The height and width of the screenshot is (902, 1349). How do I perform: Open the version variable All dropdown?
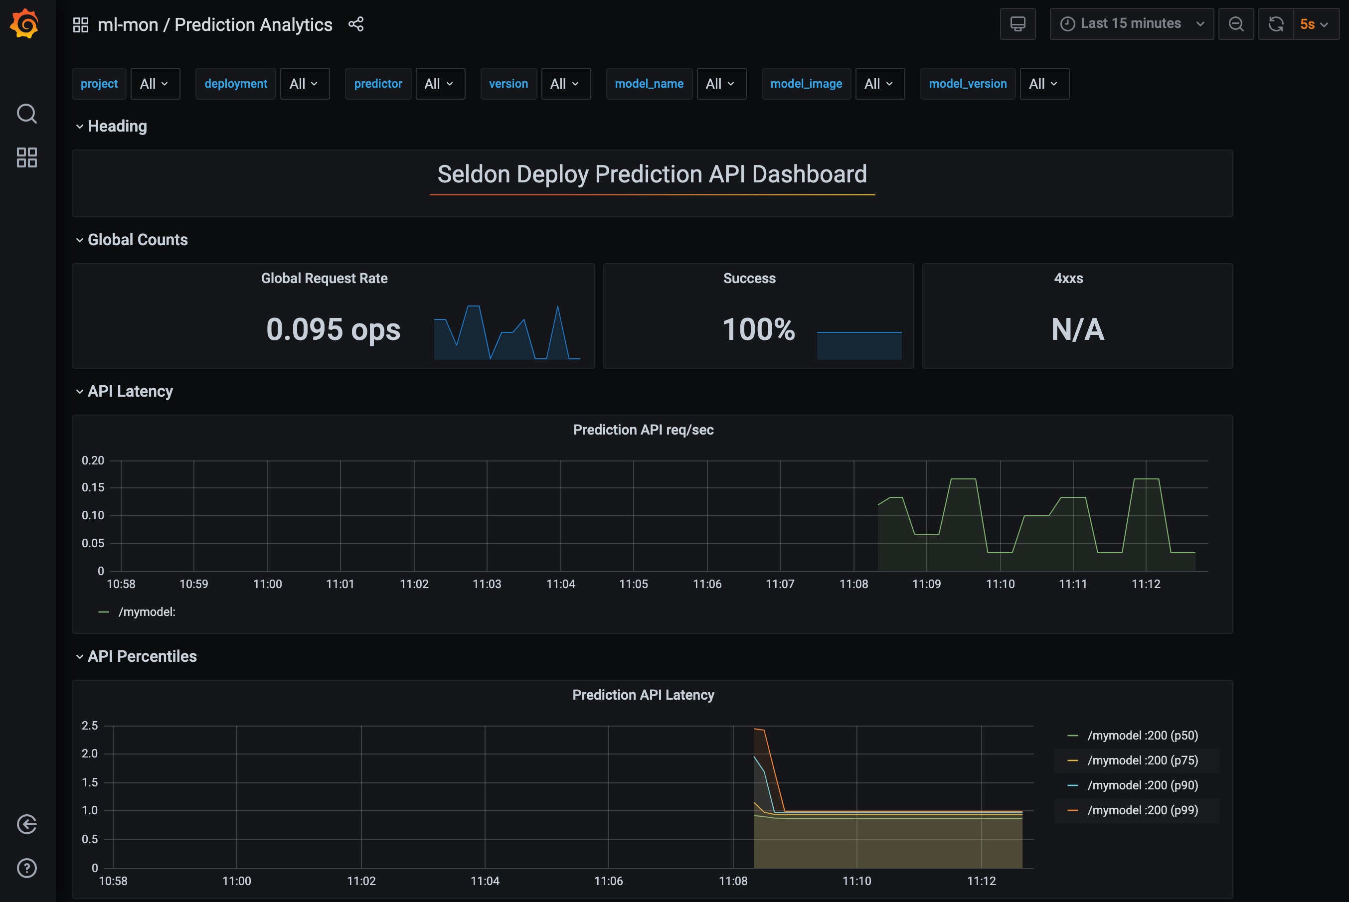point(566,84)
